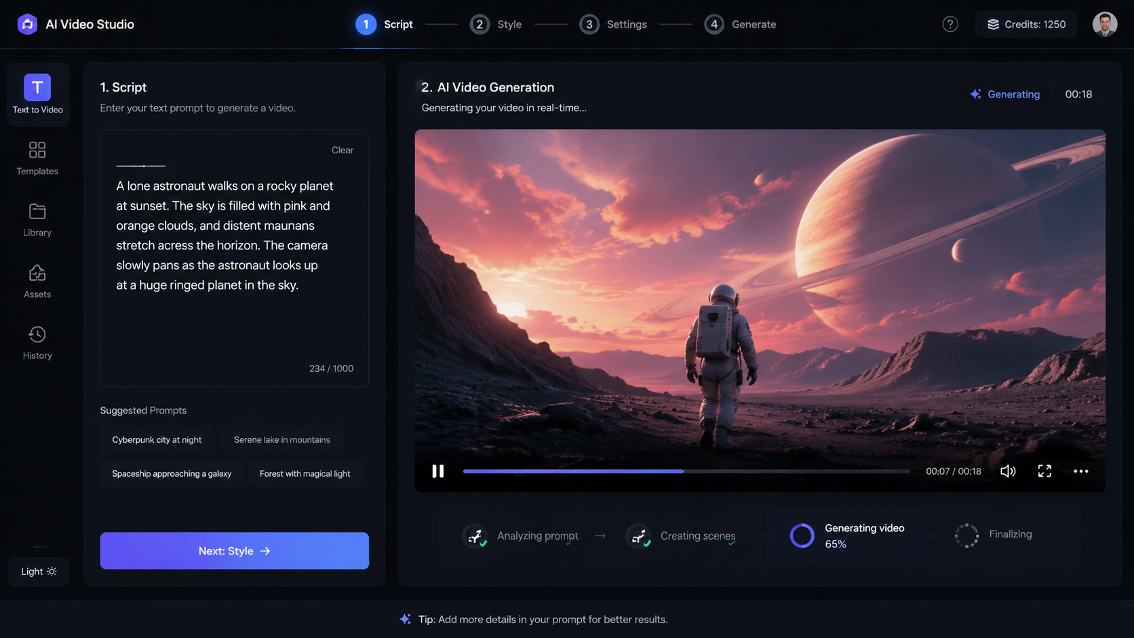The height and width of the screenshot is (638, 1134).
Task: Click the Analyzing prompt step icon
Action: 475,536
